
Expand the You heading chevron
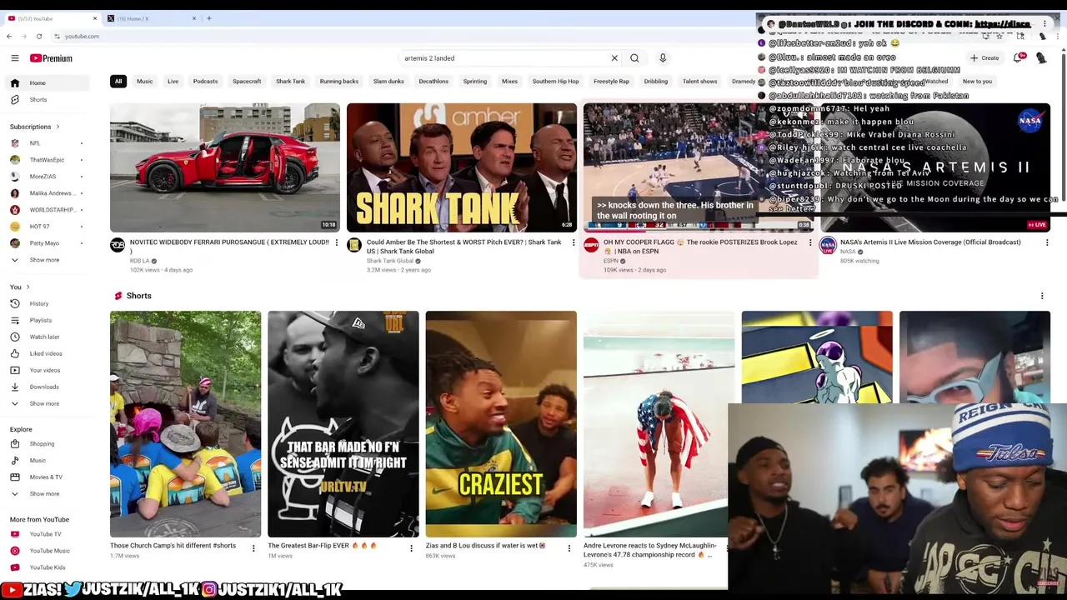[28, 287]
